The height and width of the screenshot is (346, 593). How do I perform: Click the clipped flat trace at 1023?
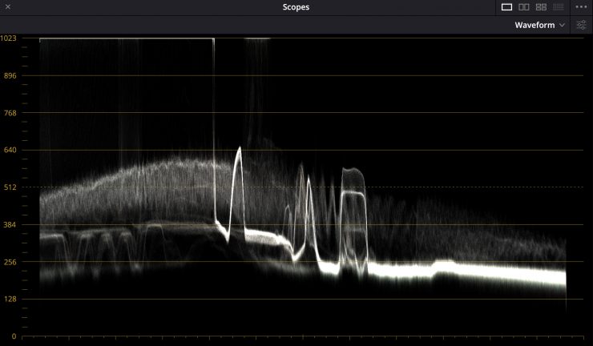point(127,38)
